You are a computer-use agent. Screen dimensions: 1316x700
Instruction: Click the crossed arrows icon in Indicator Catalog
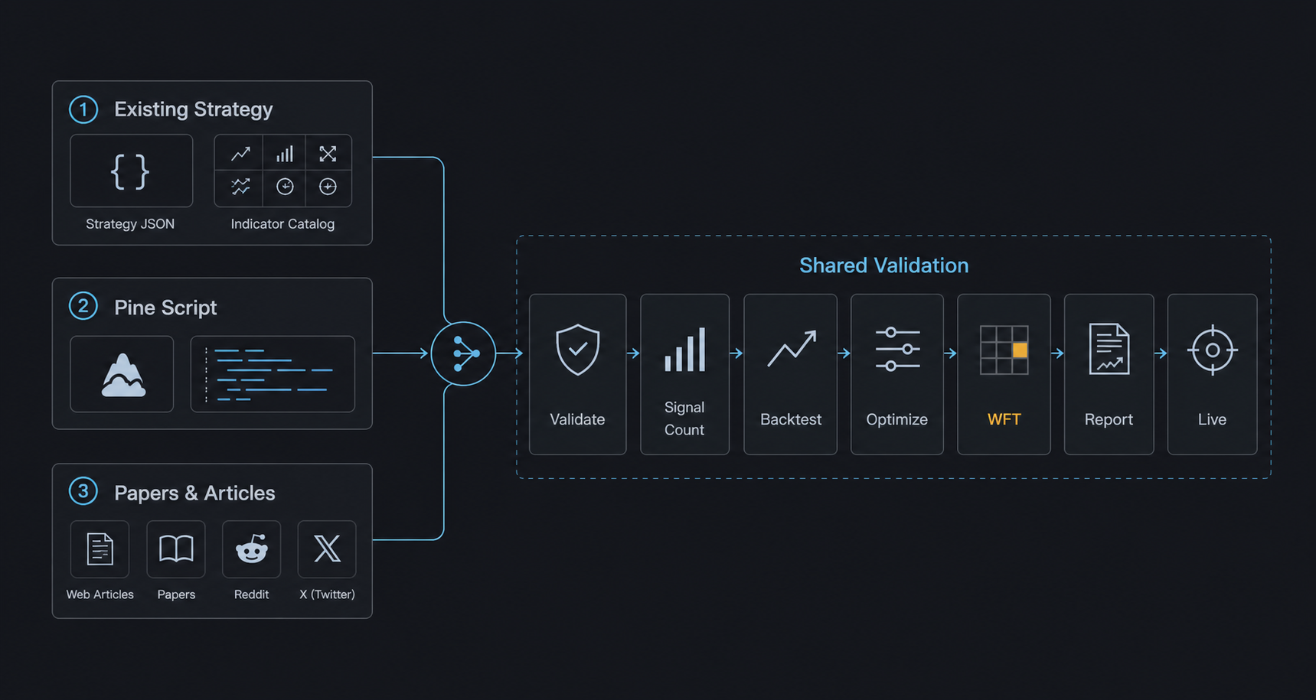(328, 154)
